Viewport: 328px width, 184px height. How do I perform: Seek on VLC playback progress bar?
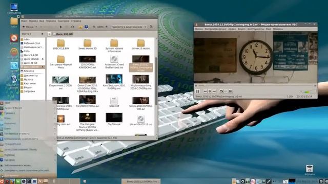point(255,85)
